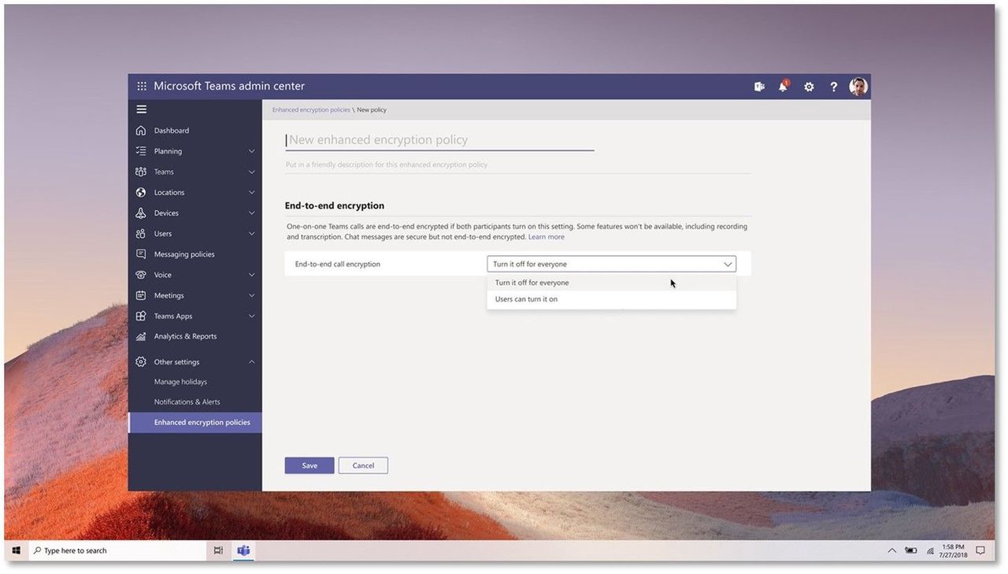Click the Messaging policies chat icon
The height and width of the screenshot is (574, 1008).
(x=141, y=254)
